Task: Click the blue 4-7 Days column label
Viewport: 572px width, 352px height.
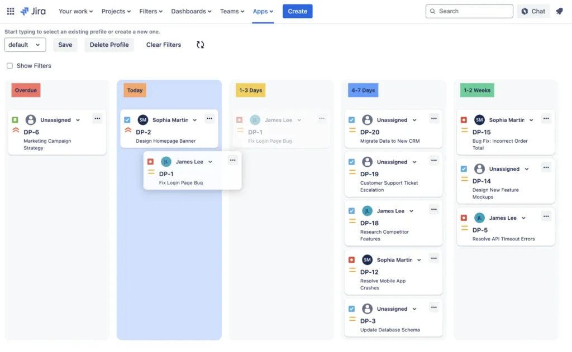Action: click(363, 90)
